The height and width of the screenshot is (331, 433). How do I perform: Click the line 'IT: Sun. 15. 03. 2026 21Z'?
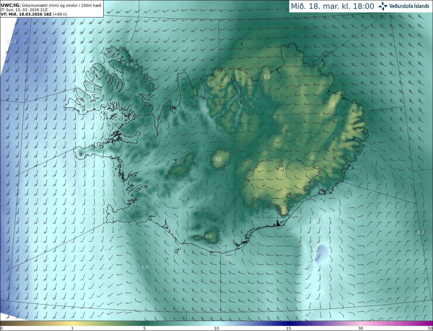[x=24, y=10]
